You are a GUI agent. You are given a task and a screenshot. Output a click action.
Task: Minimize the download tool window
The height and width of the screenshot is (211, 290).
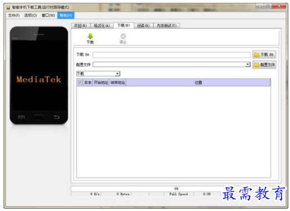pos(260,7)
